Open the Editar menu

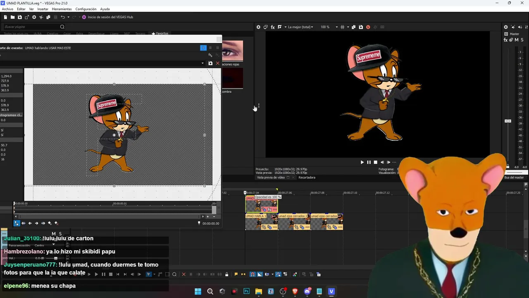coord(21,9)
